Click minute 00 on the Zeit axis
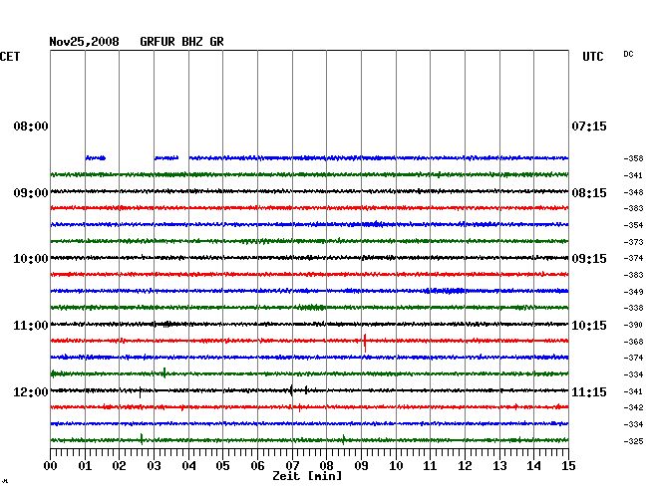The image size is (648, 492). pyautogui.click(x=51, y=466)
